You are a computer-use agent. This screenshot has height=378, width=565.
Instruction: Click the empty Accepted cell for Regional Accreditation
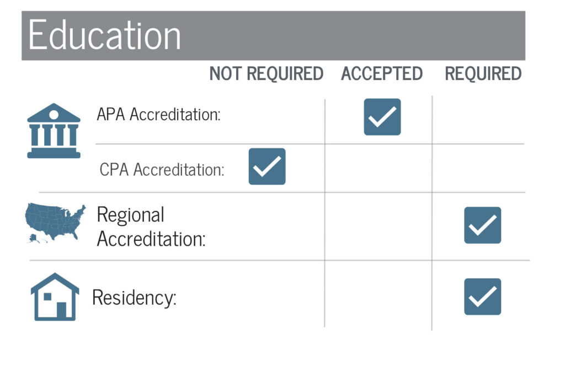(379, 226)
